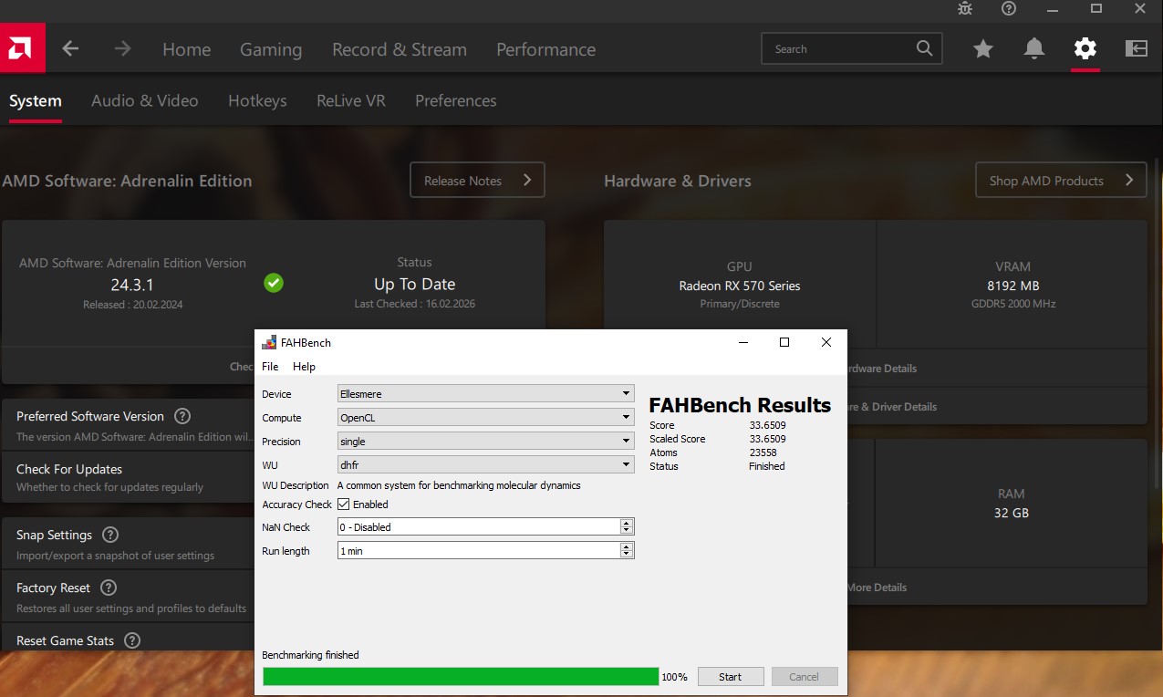
Task: Open FAHBench File menu
Action: click(x=270, y=366)
